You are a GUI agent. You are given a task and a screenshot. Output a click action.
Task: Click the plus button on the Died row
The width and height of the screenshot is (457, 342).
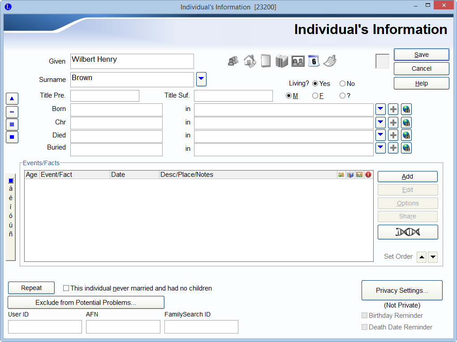pos(393,135)
